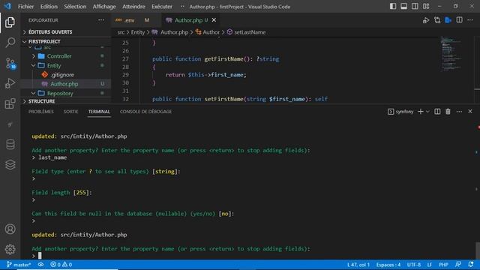Viewport: 480px width, 270px height.
Task: Kill terminal with trash icon
Action: click(448, 112)
